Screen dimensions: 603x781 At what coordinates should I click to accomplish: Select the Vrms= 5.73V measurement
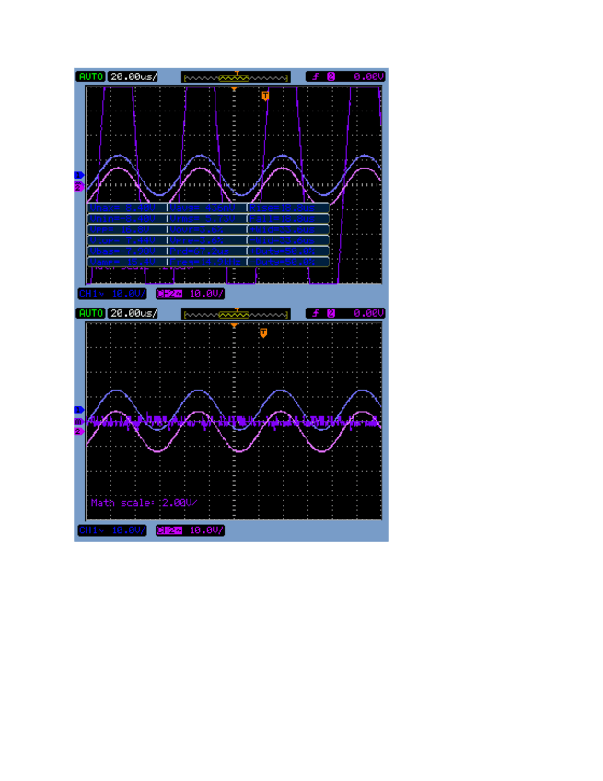click(x=206, y=218)
